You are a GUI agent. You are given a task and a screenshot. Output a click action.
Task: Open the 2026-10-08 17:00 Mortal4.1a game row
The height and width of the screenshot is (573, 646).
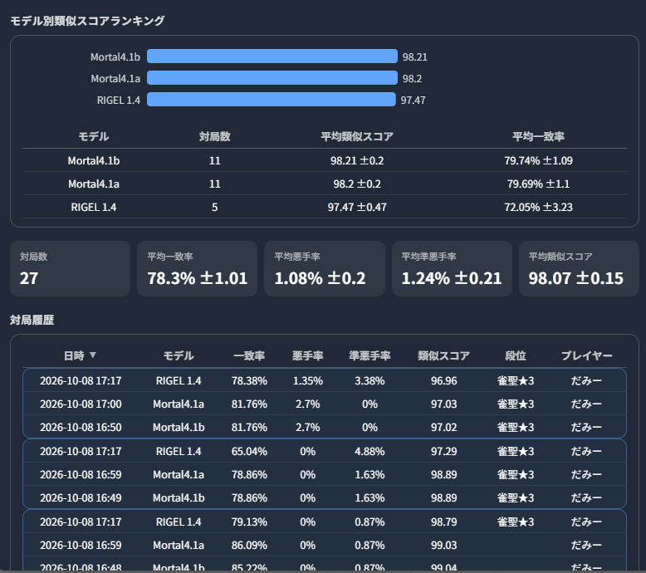(x=324, y=404)
